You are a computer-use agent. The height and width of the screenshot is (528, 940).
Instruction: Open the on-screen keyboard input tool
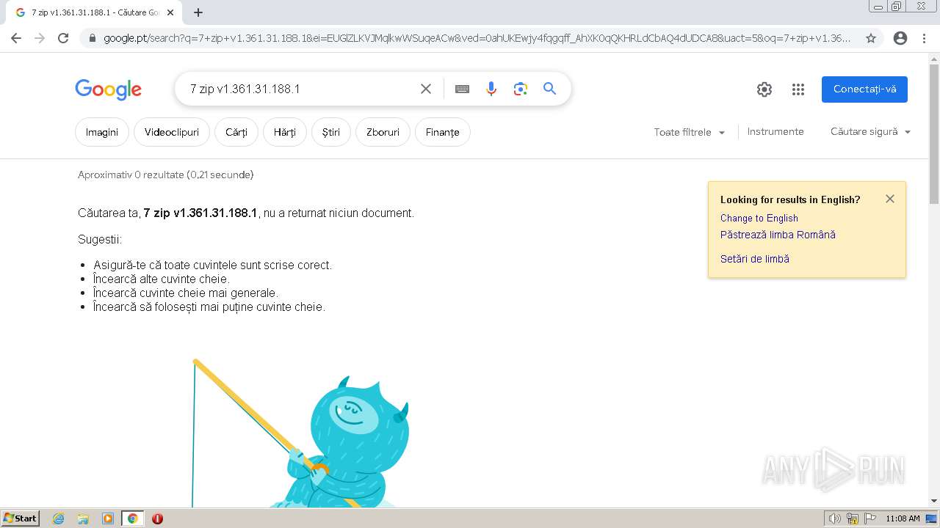click(x=462, y=89)
